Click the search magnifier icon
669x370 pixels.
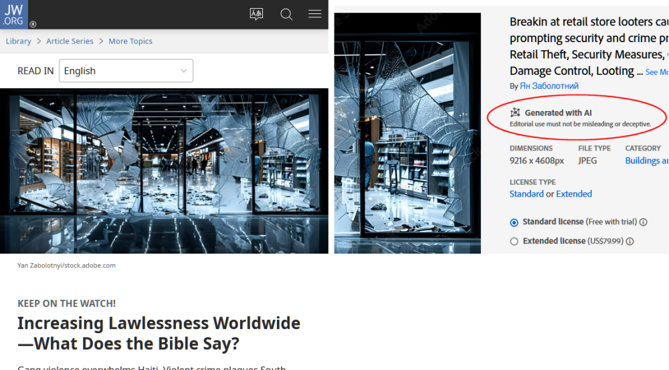(x=286, y=14)
